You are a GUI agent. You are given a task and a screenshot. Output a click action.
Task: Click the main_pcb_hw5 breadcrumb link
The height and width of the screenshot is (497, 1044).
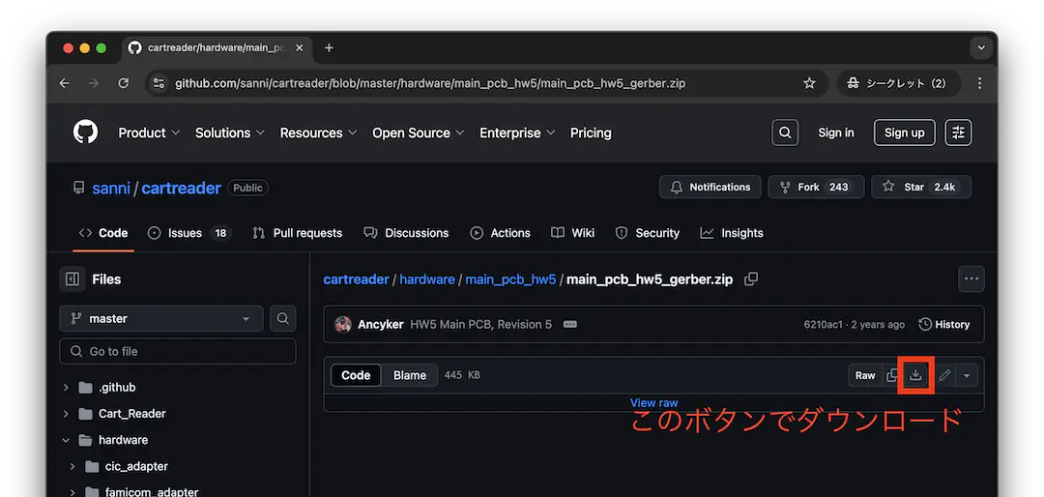pyautogui.click(x=510, y=279)
